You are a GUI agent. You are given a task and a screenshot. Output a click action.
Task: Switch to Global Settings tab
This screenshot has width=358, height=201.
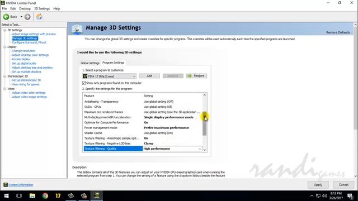pos(90,63)
